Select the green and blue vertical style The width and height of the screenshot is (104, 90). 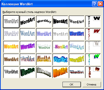tap(93, 59)
